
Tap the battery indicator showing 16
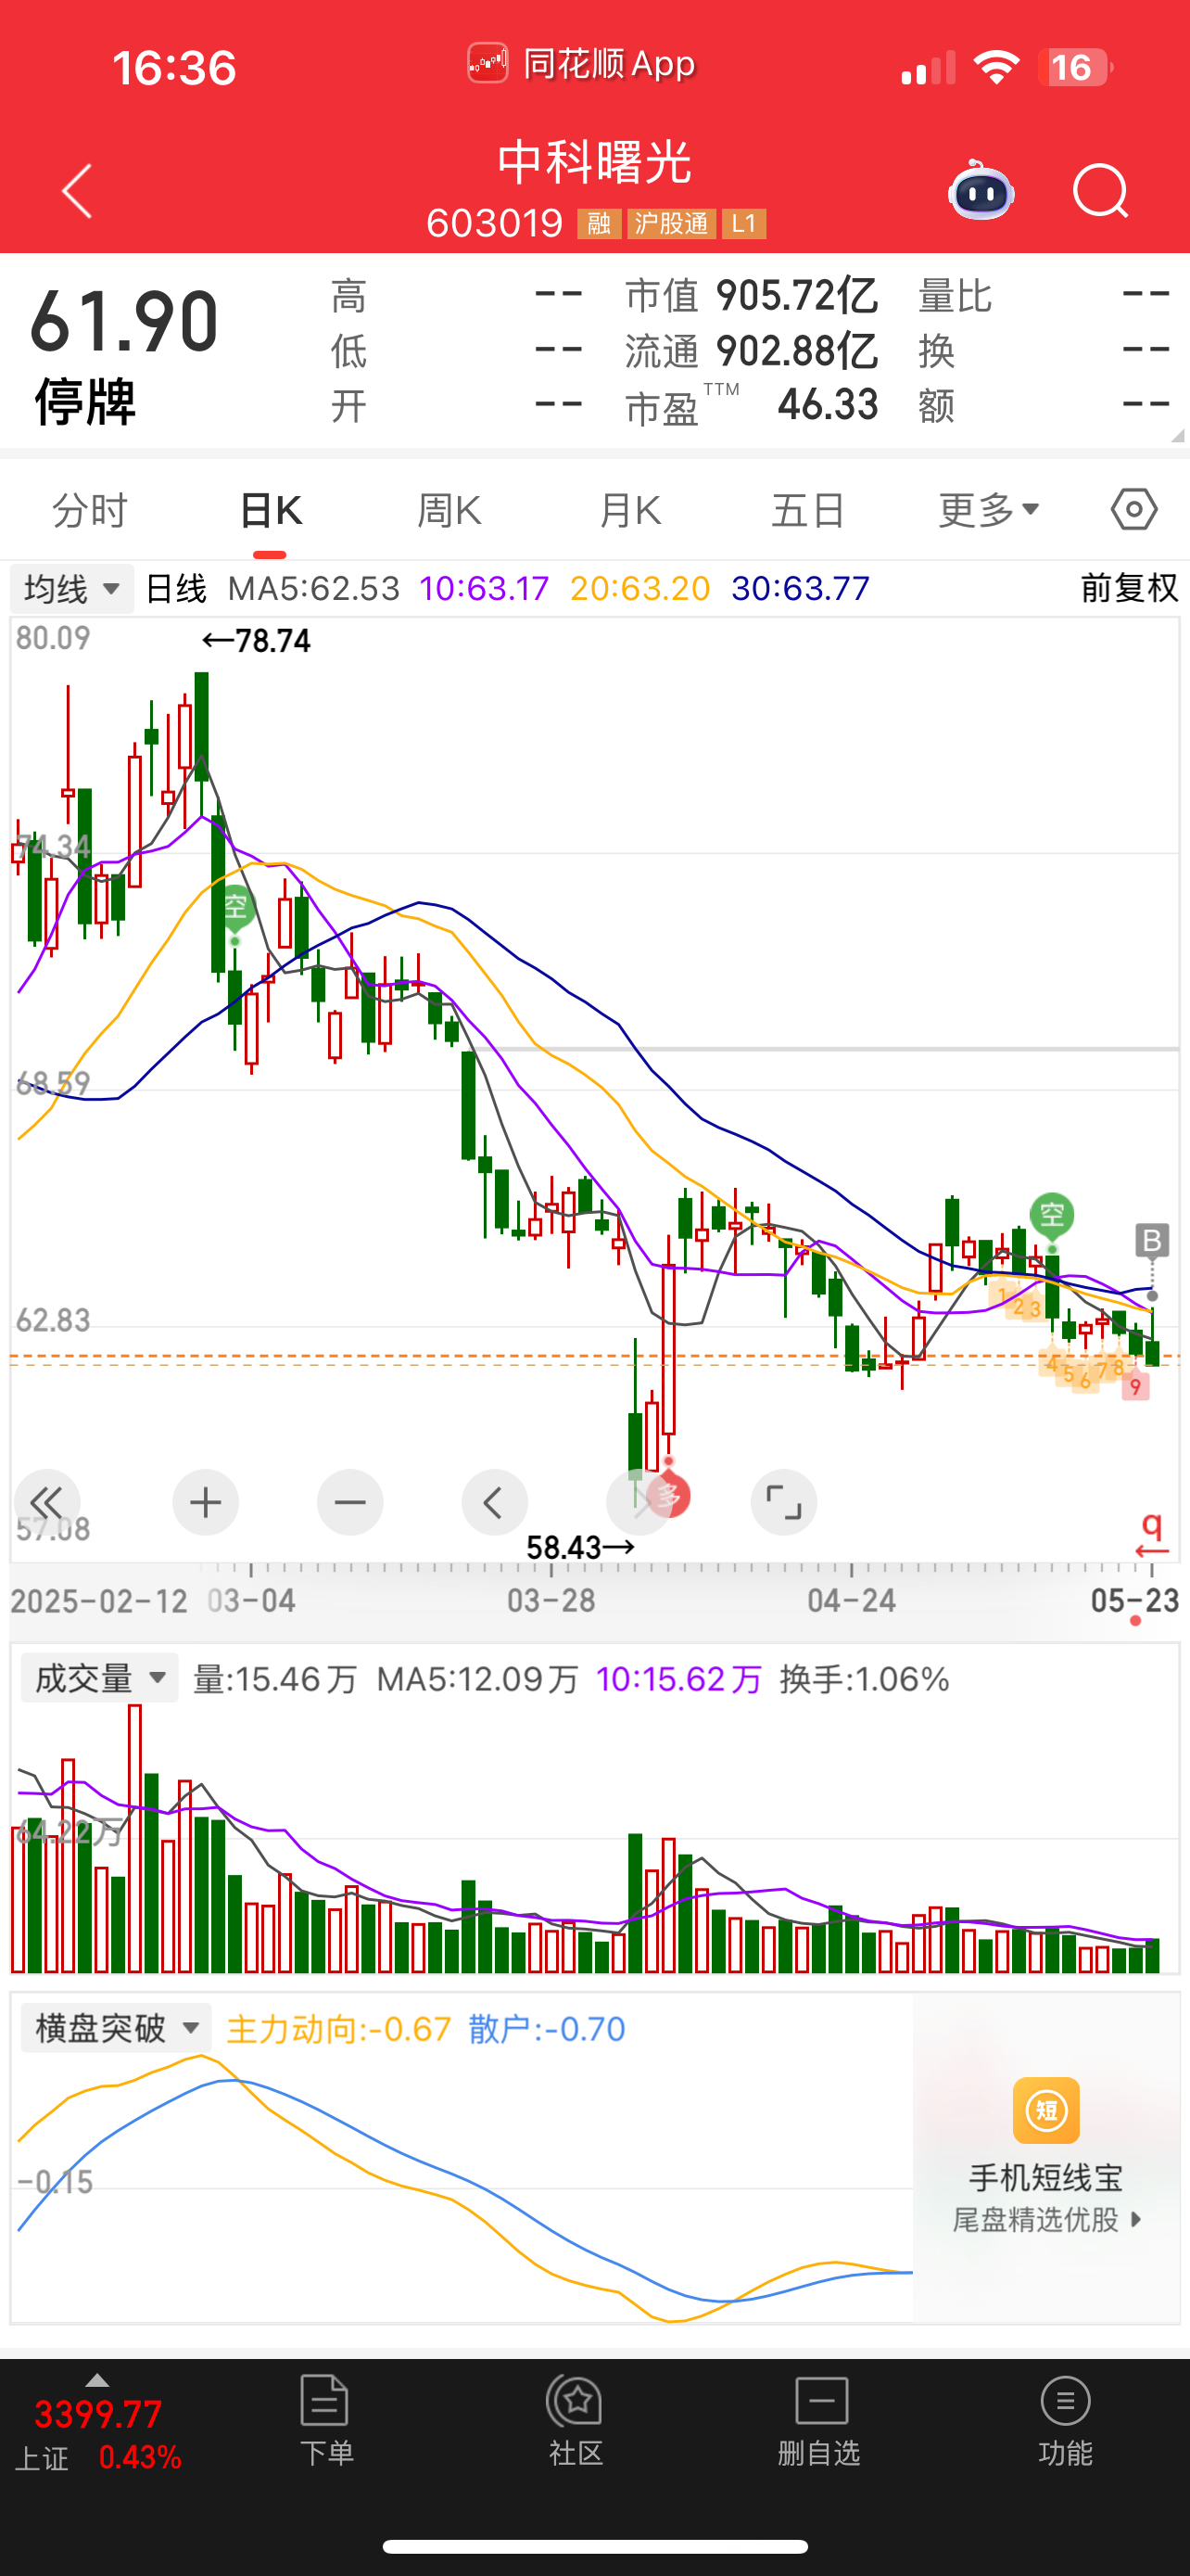click(1074, 67)
